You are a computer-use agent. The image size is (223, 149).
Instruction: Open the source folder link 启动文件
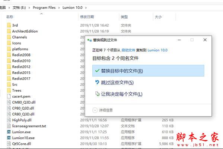[x=128, y=50]
